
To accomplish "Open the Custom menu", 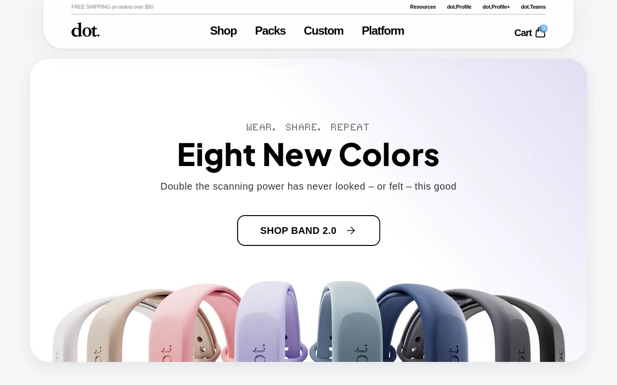I will (x=323, y=31).
